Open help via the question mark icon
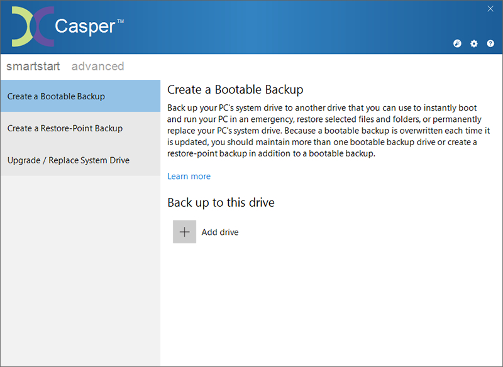The height and width of the screenshot is (367, 503). [x=490, y=43]
